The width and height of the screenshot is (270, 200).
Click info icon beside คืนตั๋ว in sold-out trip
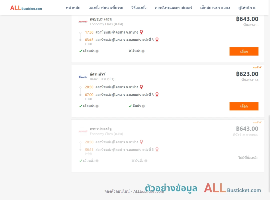pyautogui.click(x=146, y=161)
